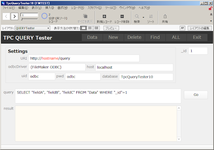Viewport: 214px width, 150px height.
Task: Click the Sort icon
Action: coord(151,16)
